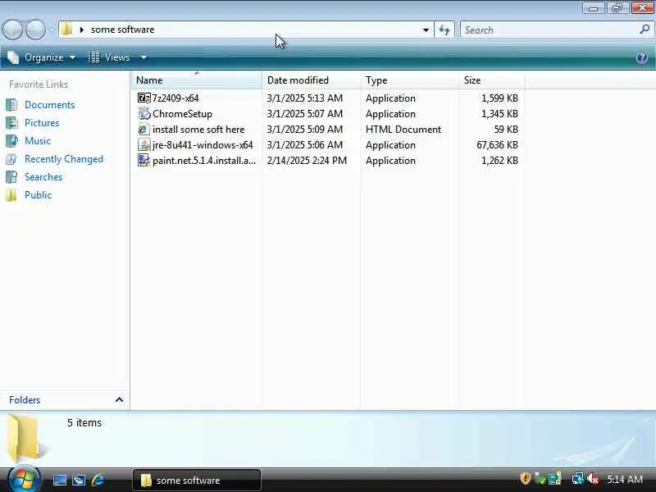This screenshot has height=492, width=656.
Task: Click Switch between windows taskbar icon
Action: (79, 480)
